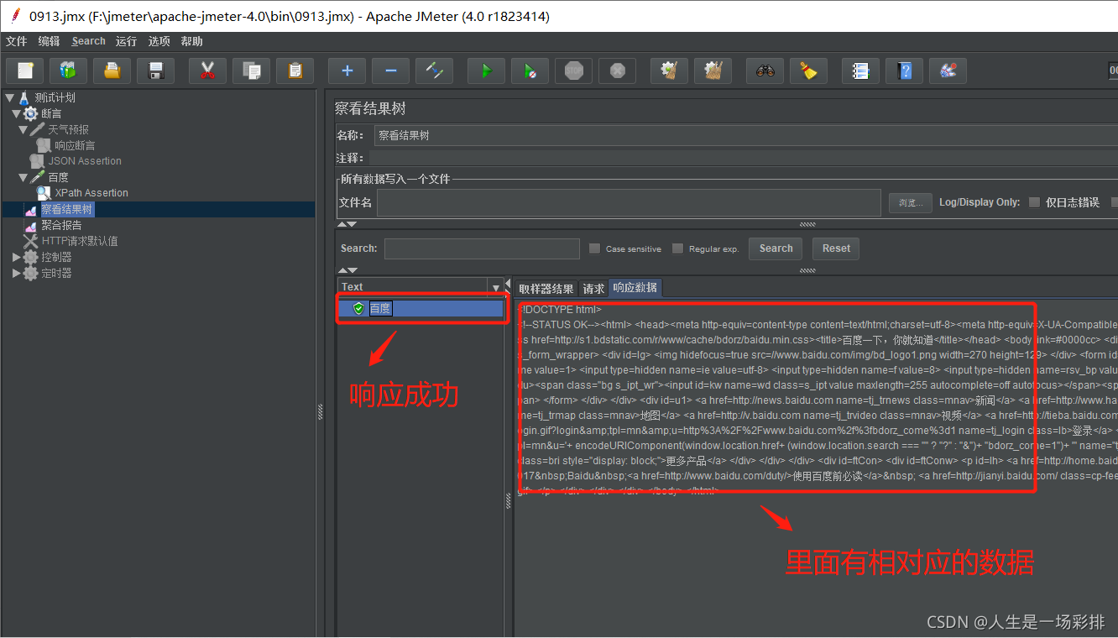Open the Text renderer dropdown
The image size is (1118, 638).
pyautogui.click(x=495, y=287)
